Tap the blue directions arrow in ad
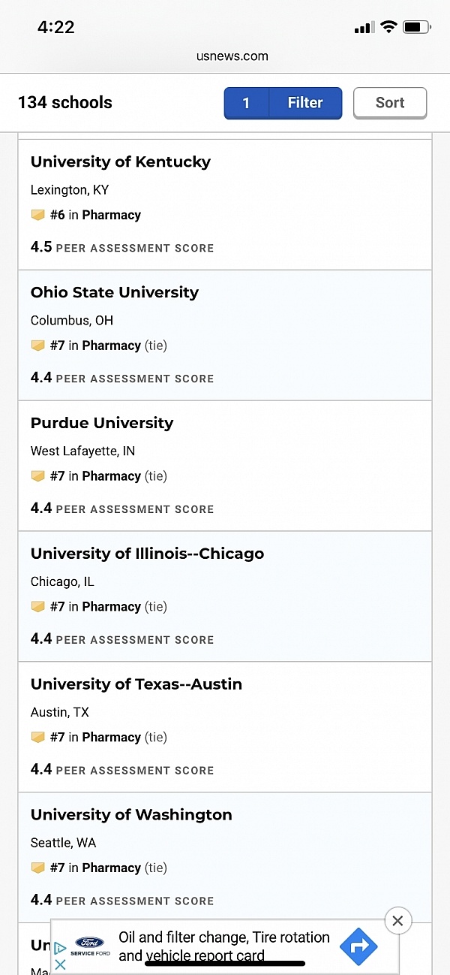The width and height of the screenshot is (450, 975). (x=358, y=946)
